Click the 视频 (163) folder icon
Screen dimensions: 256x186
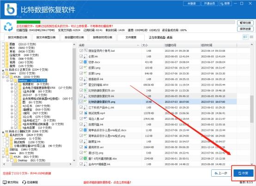point(7,62)
